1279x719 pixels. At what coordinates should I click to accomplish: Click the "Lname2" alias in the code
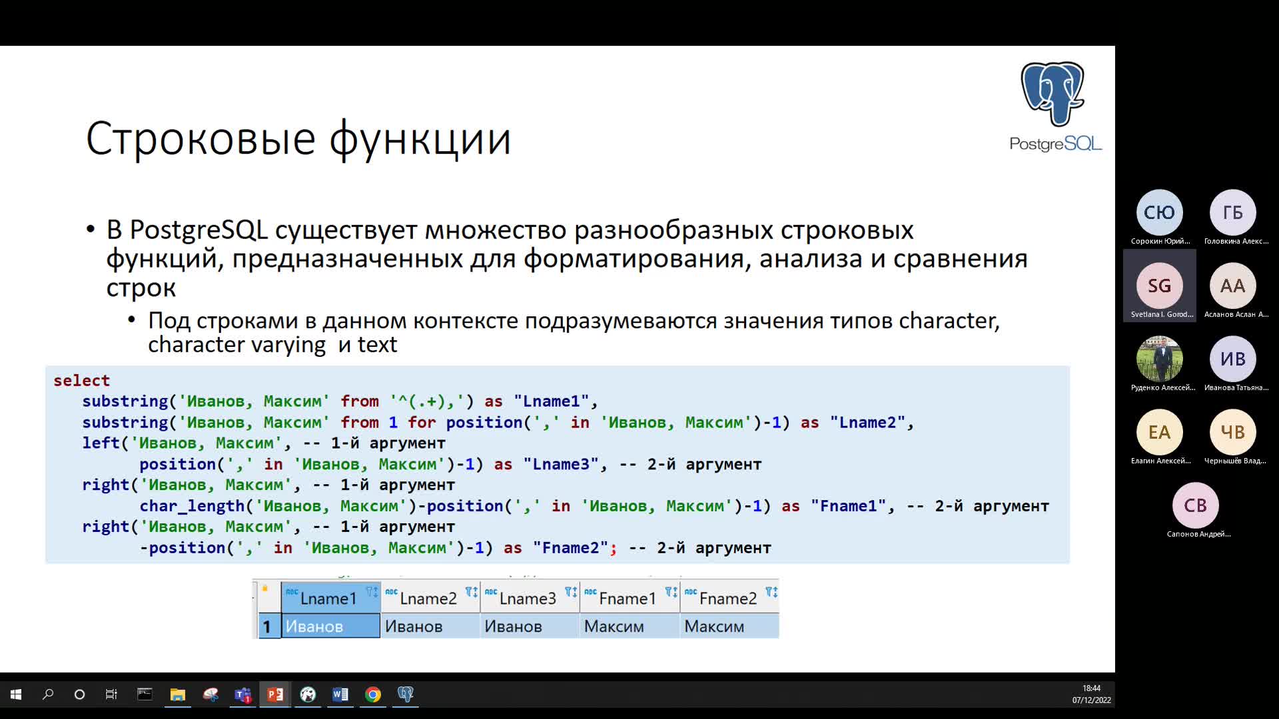click(x=867, y=423)
